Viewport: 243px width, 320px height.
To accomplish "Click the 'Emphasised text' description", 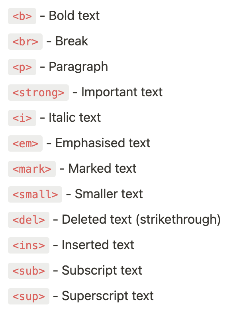I will tap(103, 143).
